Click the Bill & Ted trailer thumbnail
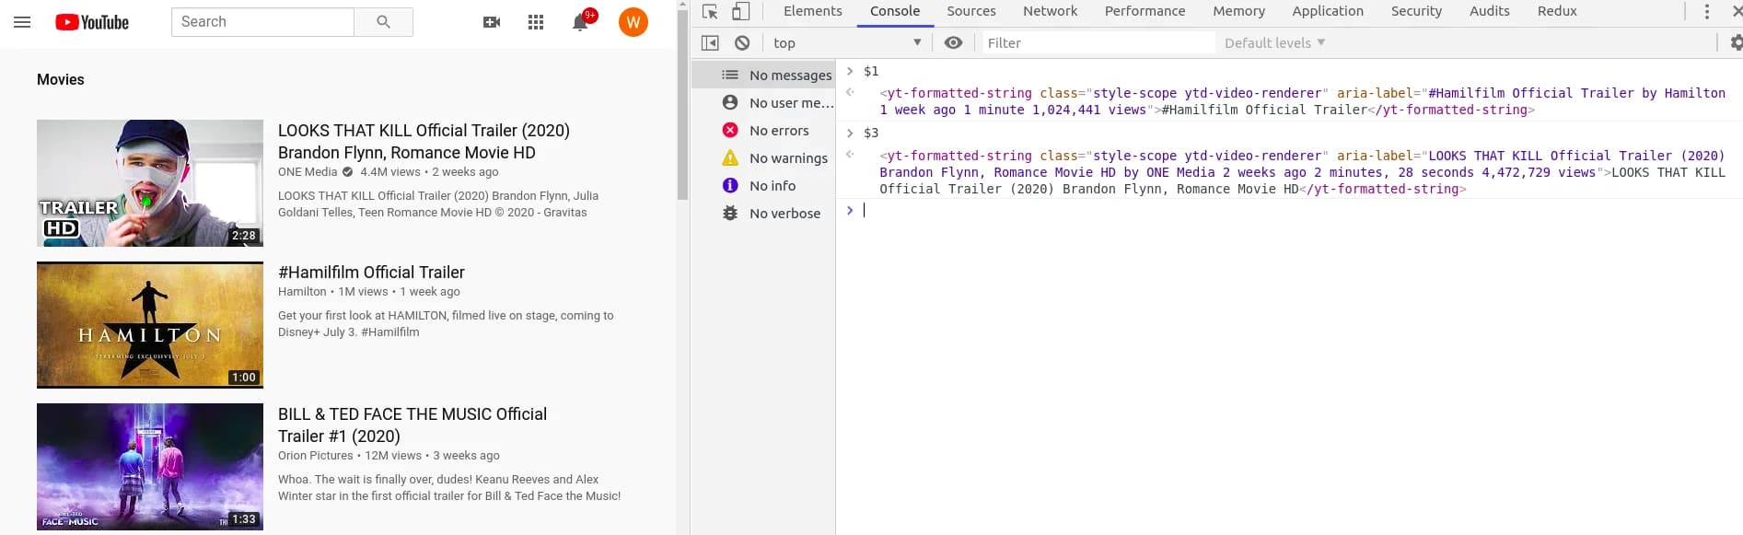Screen dimensions: 1743x535 150,466
